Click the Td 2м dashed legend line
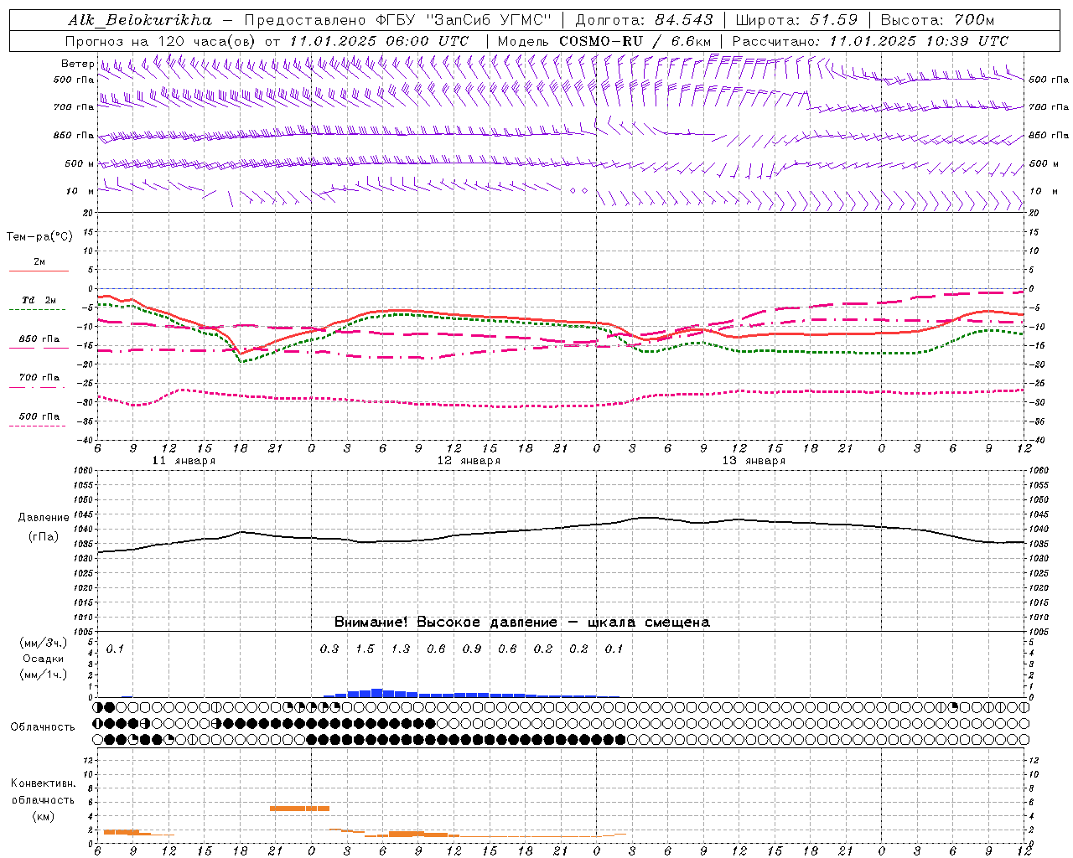Image resolution: width=1073 pixels, height=858 pixels. click(x=38, y=309)
